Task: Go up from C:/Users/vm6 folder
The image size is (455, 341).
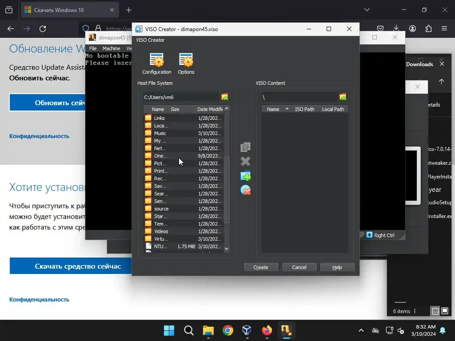Action: click(224, 97)
